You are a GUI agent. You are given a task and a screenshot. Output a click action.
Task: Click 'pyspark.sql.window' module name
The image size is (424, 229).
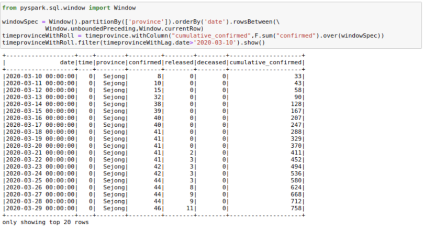53,8
